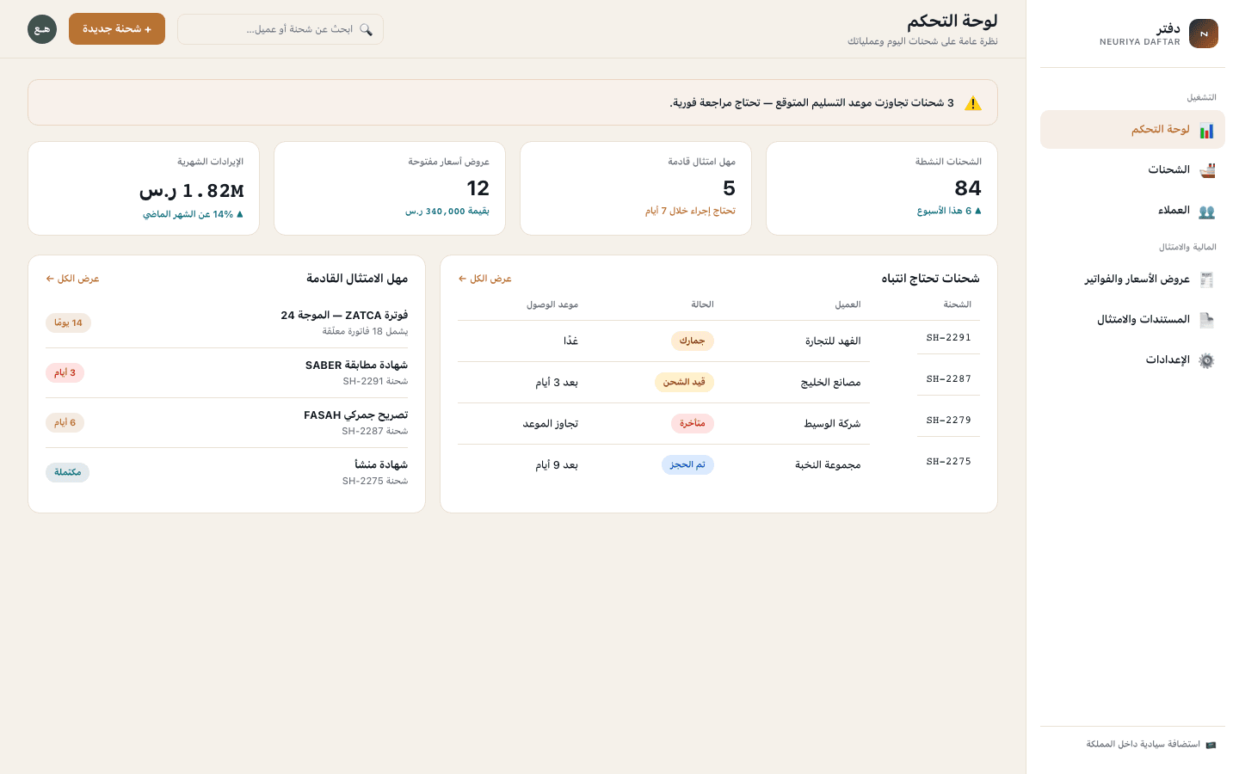Click the warning triangle icon in alert banner
This screenshot has width=1239, height=774.
pyautogui.click(x=973, y=103)
